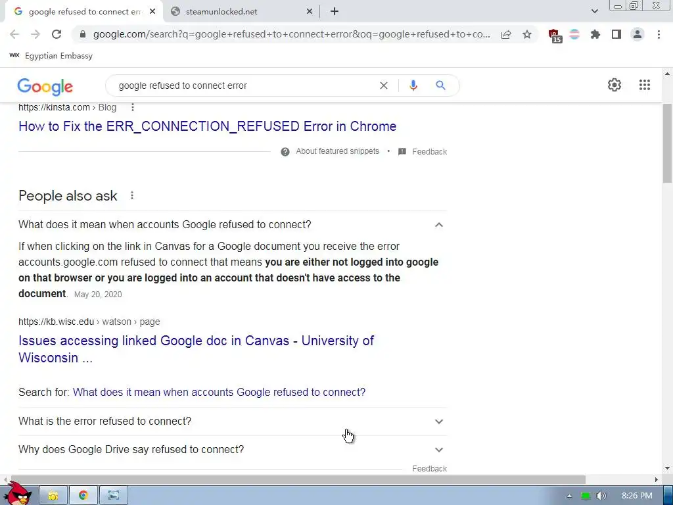The image size is (673, 505).
Task: Click the share page icon in address bar
Action: (x=506, y=34)
